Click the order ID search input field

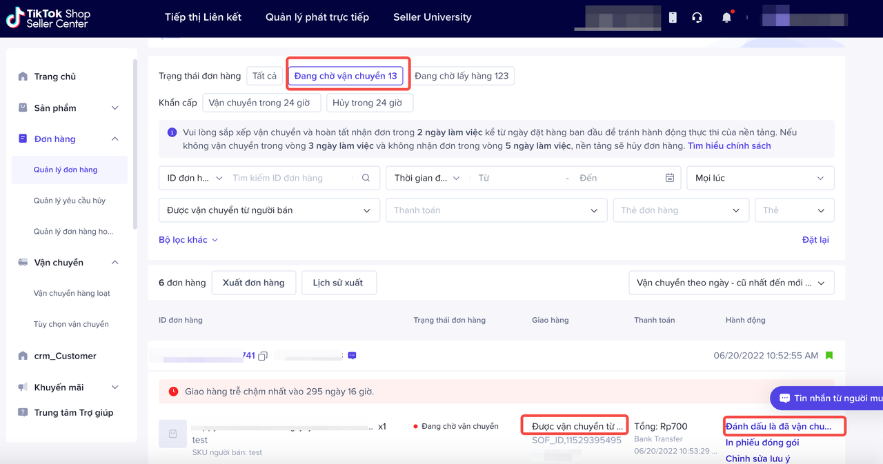[293, 178]
